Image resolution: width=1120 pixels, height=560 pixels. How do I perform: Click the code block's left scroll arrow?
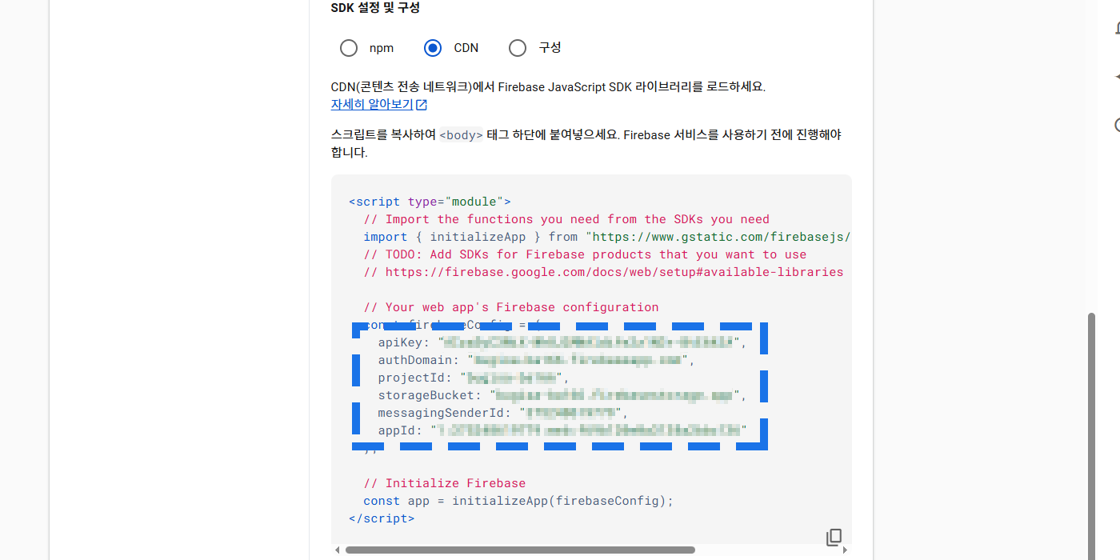pos(337,550)
